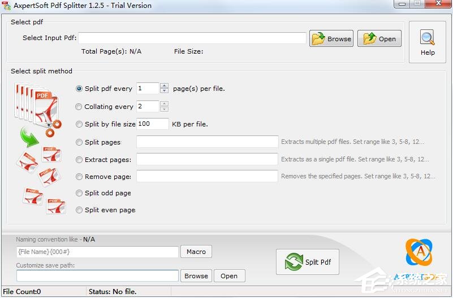453x298 pixels.
Task: Click the folder arrow icon on Open button
Action: coord(370,38)
